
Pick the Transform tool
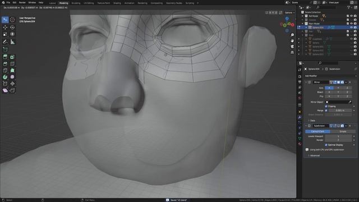[12, 34]
